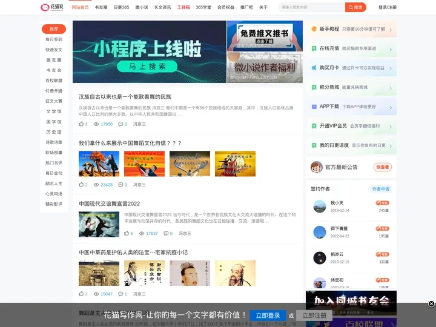Open 每日签到 in left sidebar
Screen dimensions: 436x327
click(54, 39)
